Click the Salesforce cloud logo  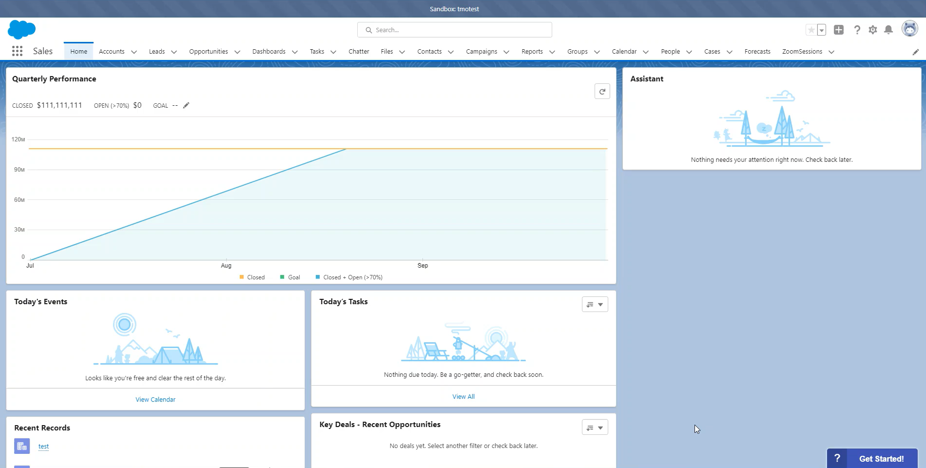21,30
